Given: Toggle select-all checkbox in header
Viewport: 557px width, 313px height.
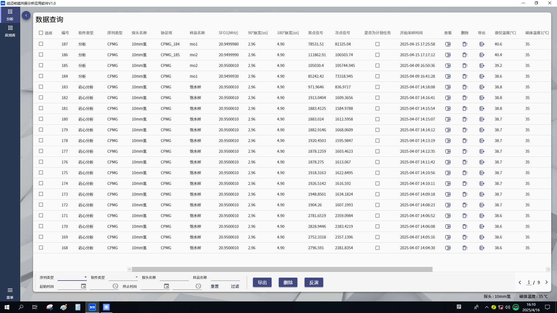Looking at the screenshot, I should pyautogui.click(x=41, y=33).
